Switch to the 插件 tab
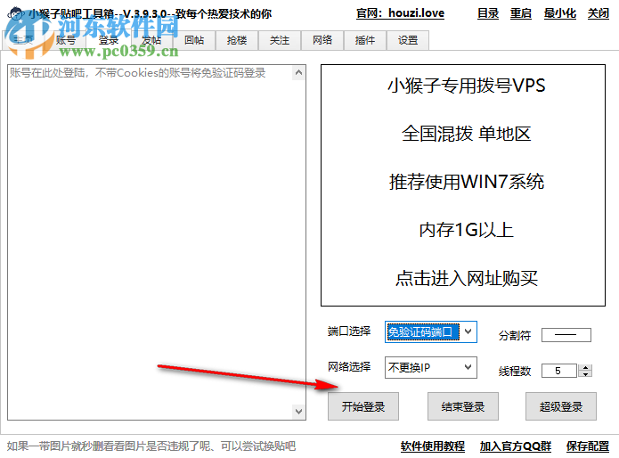This screenshot has height=458, width=619. [x=365, y=40]
